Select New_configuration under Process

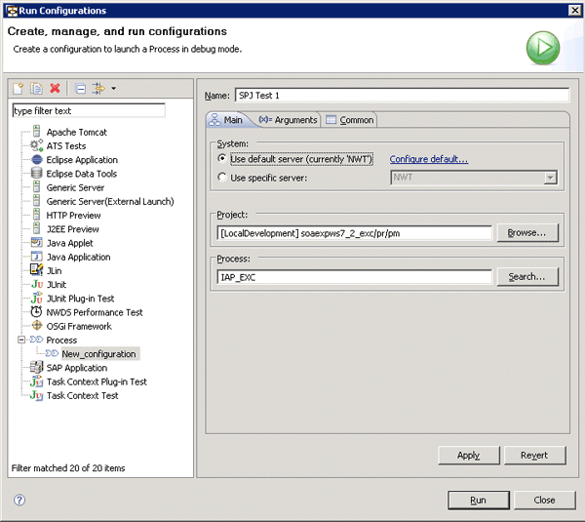pos(98,353)
